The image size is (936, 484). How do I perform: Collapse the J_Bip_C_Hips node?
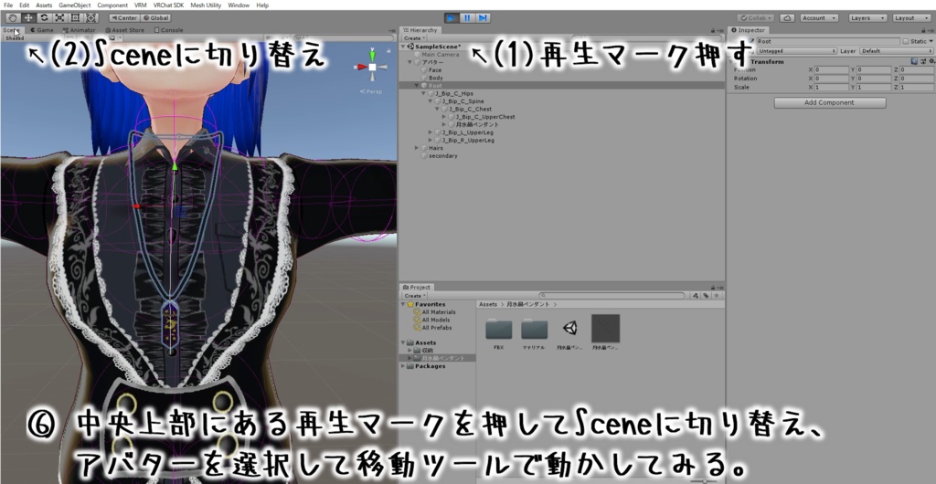pos(423,93)
